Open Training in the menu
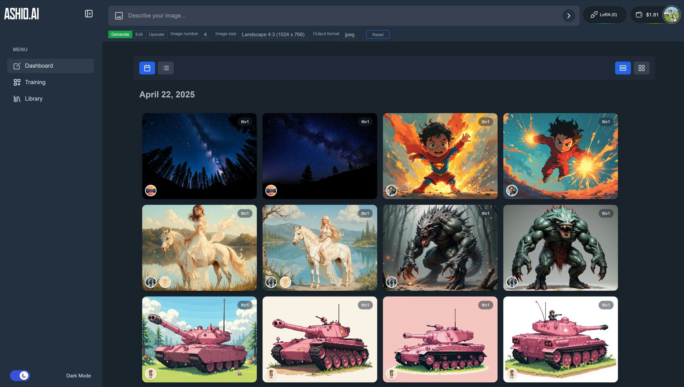 tap(35, 82)
